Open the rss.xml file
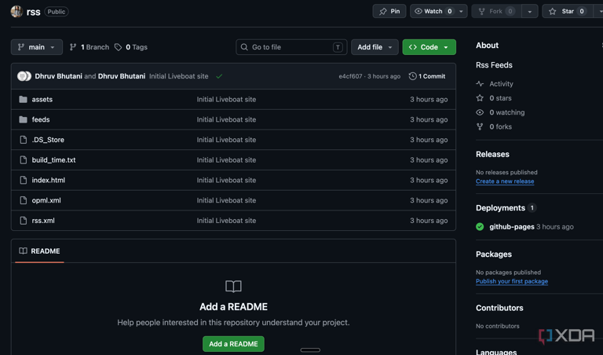The image size is (603, 355). tap(43, 221)
